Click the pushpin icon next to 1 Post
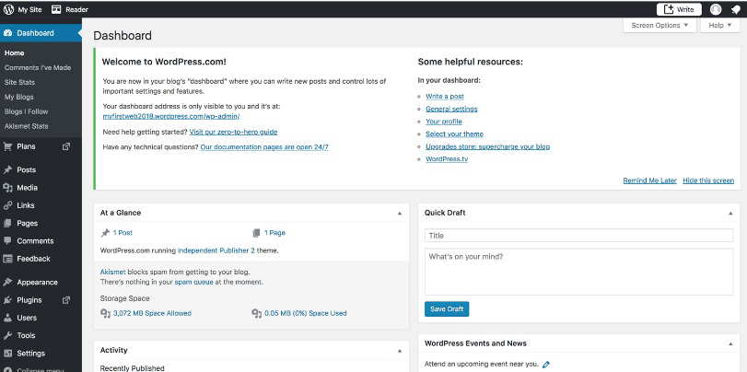This screenshot has height=372, width=747. tap(105, 233)
